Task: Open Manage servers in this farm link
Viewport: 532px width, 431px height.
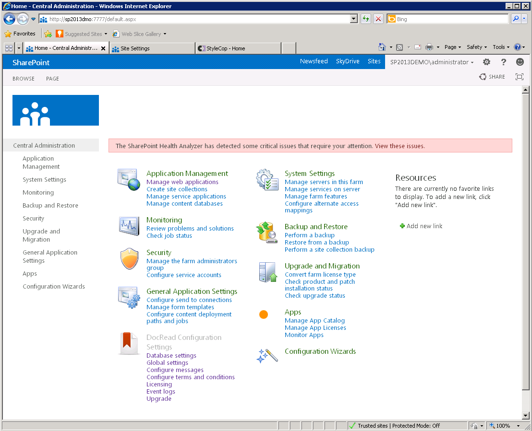Action: [x=324, y=182]
